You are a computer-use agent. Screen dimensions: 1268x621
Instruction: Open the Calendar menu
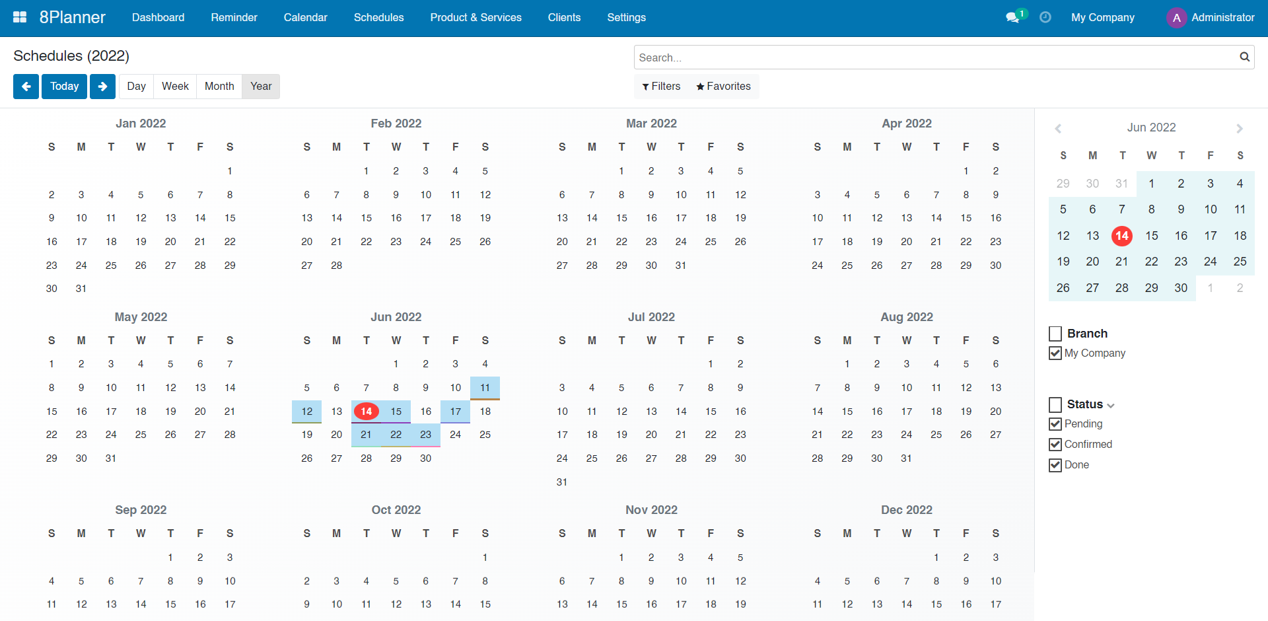point(306,18)
